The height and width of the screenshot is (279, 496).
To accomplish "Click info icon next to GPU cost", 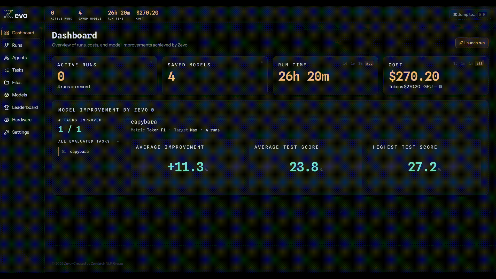I will coord(440,87).
